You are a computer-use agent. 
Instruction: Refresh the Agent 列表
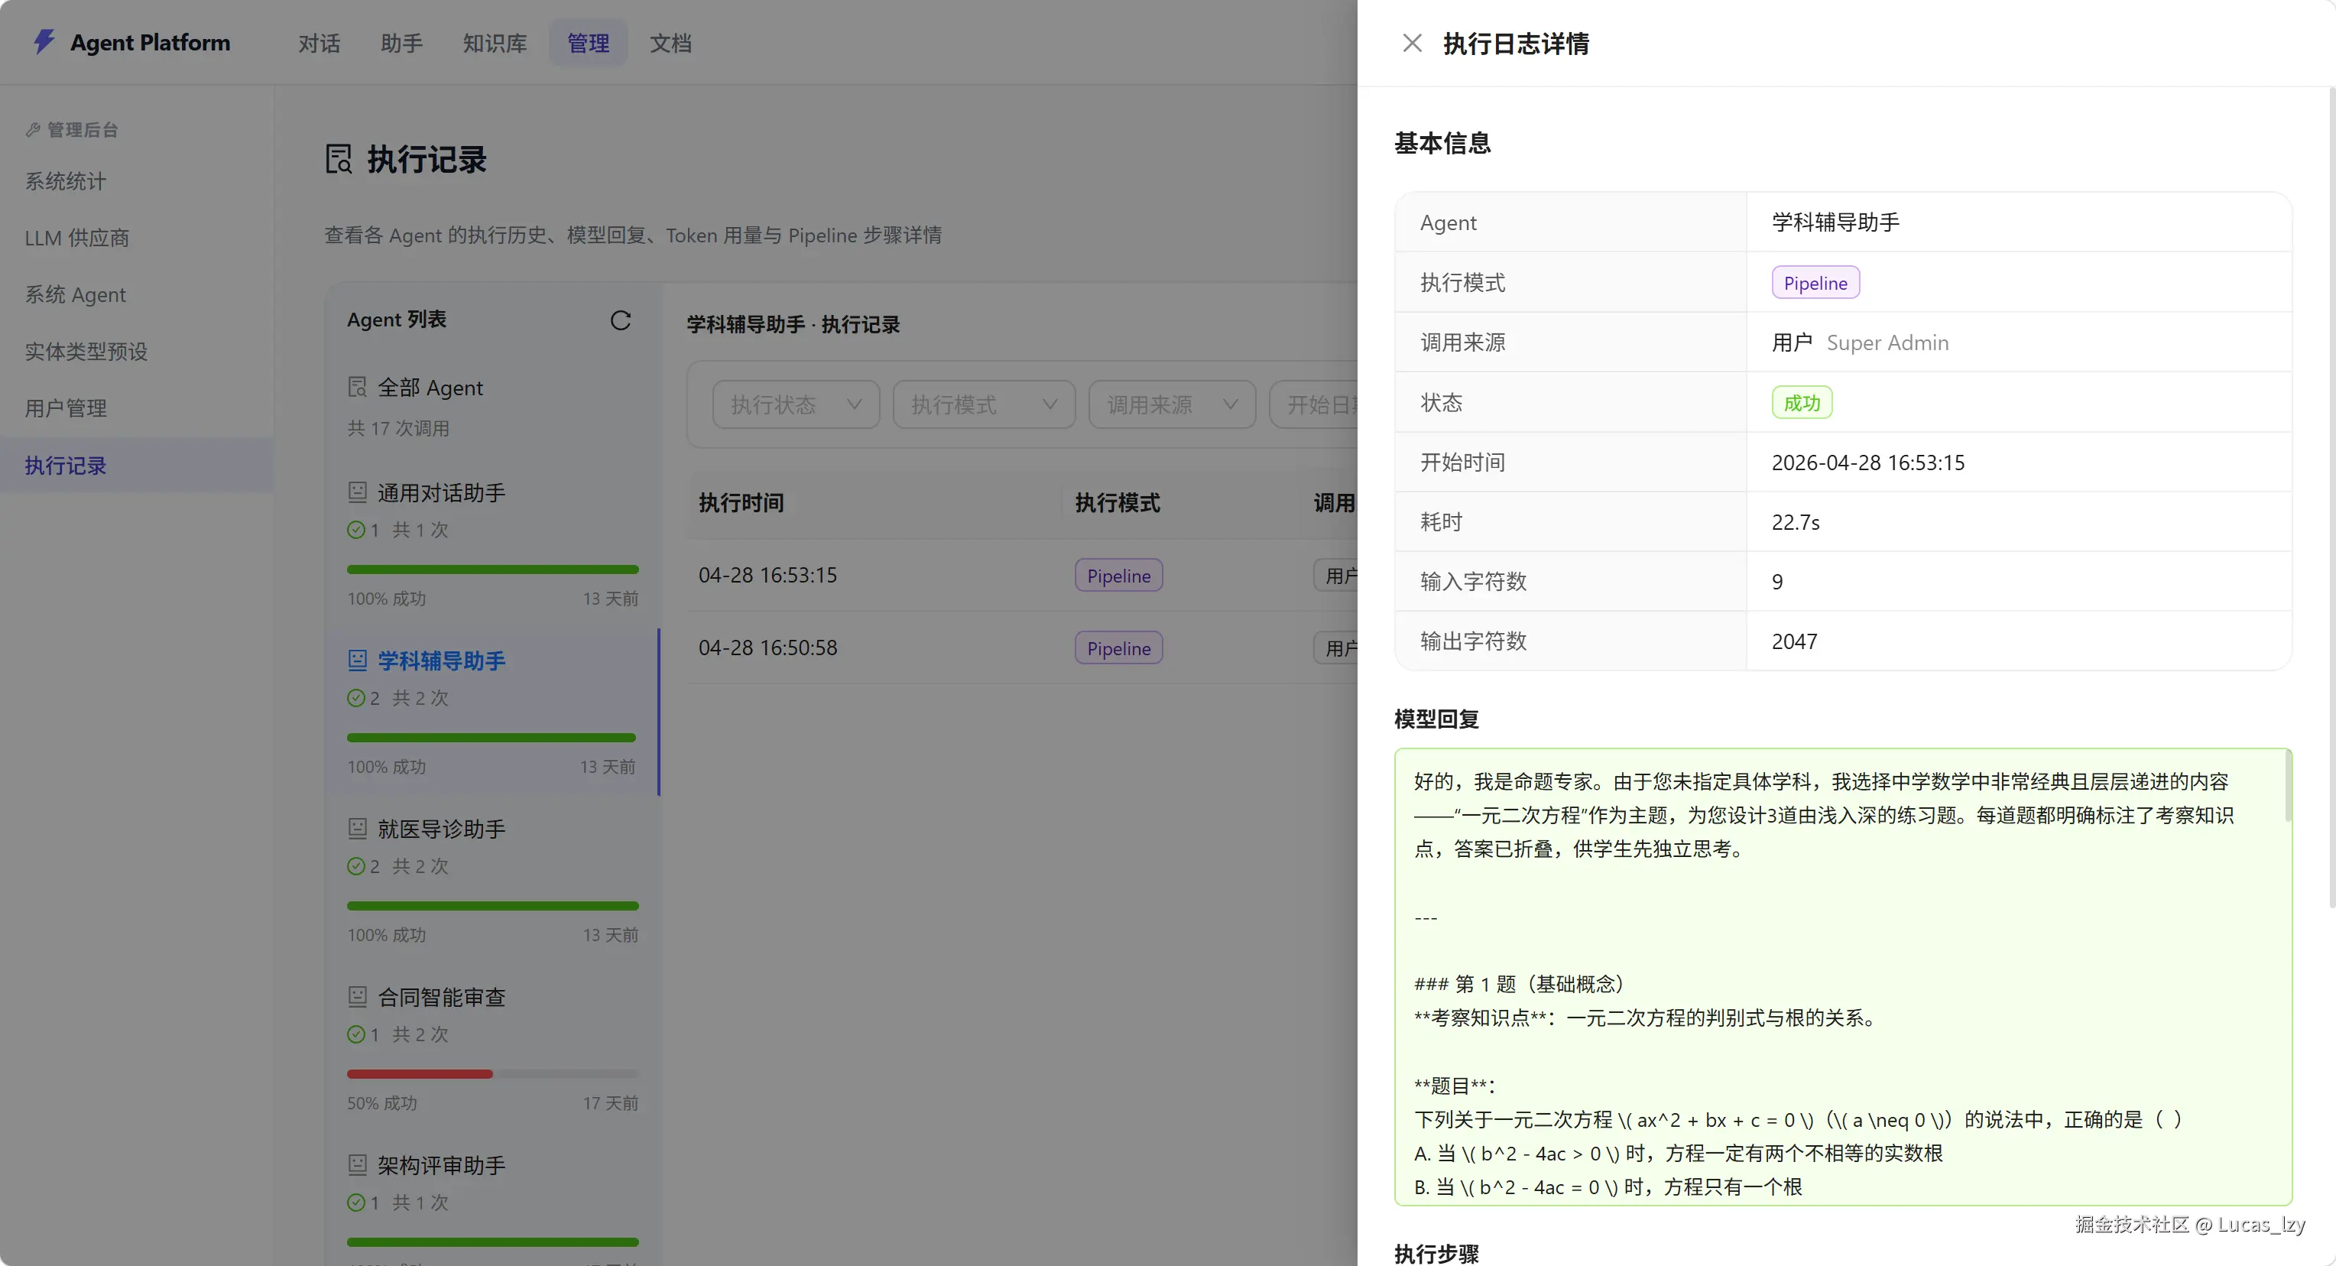pyautogui.click(x=620, y=320)
